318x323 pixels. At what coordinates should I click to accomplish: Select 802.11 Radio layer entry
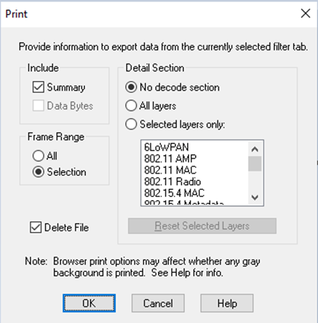point(172,182)
